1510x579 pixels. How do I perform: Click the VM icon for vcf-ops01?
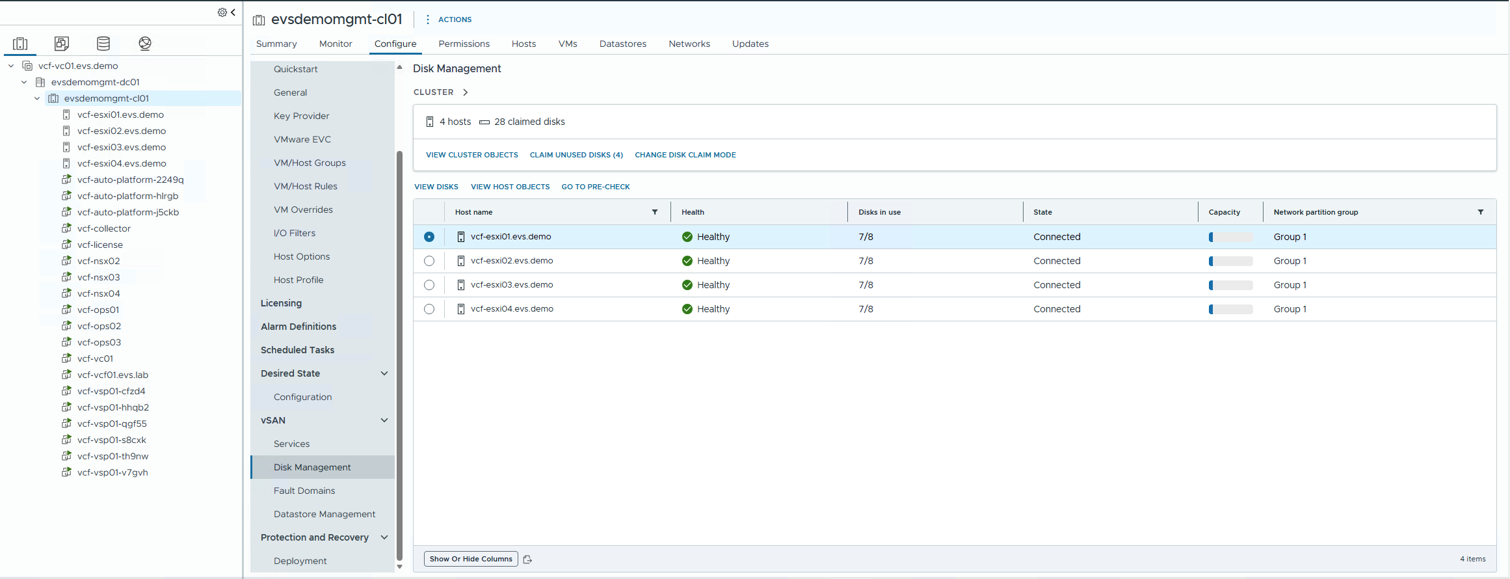66,310
